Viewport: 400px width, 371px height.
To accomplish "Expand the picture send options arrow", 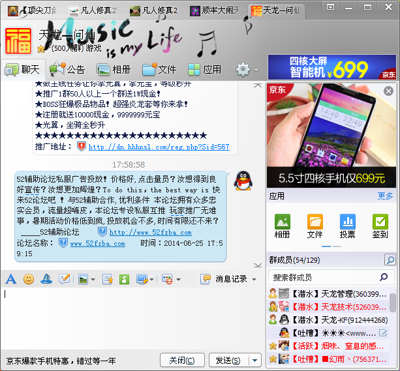I will pos(93,280).
